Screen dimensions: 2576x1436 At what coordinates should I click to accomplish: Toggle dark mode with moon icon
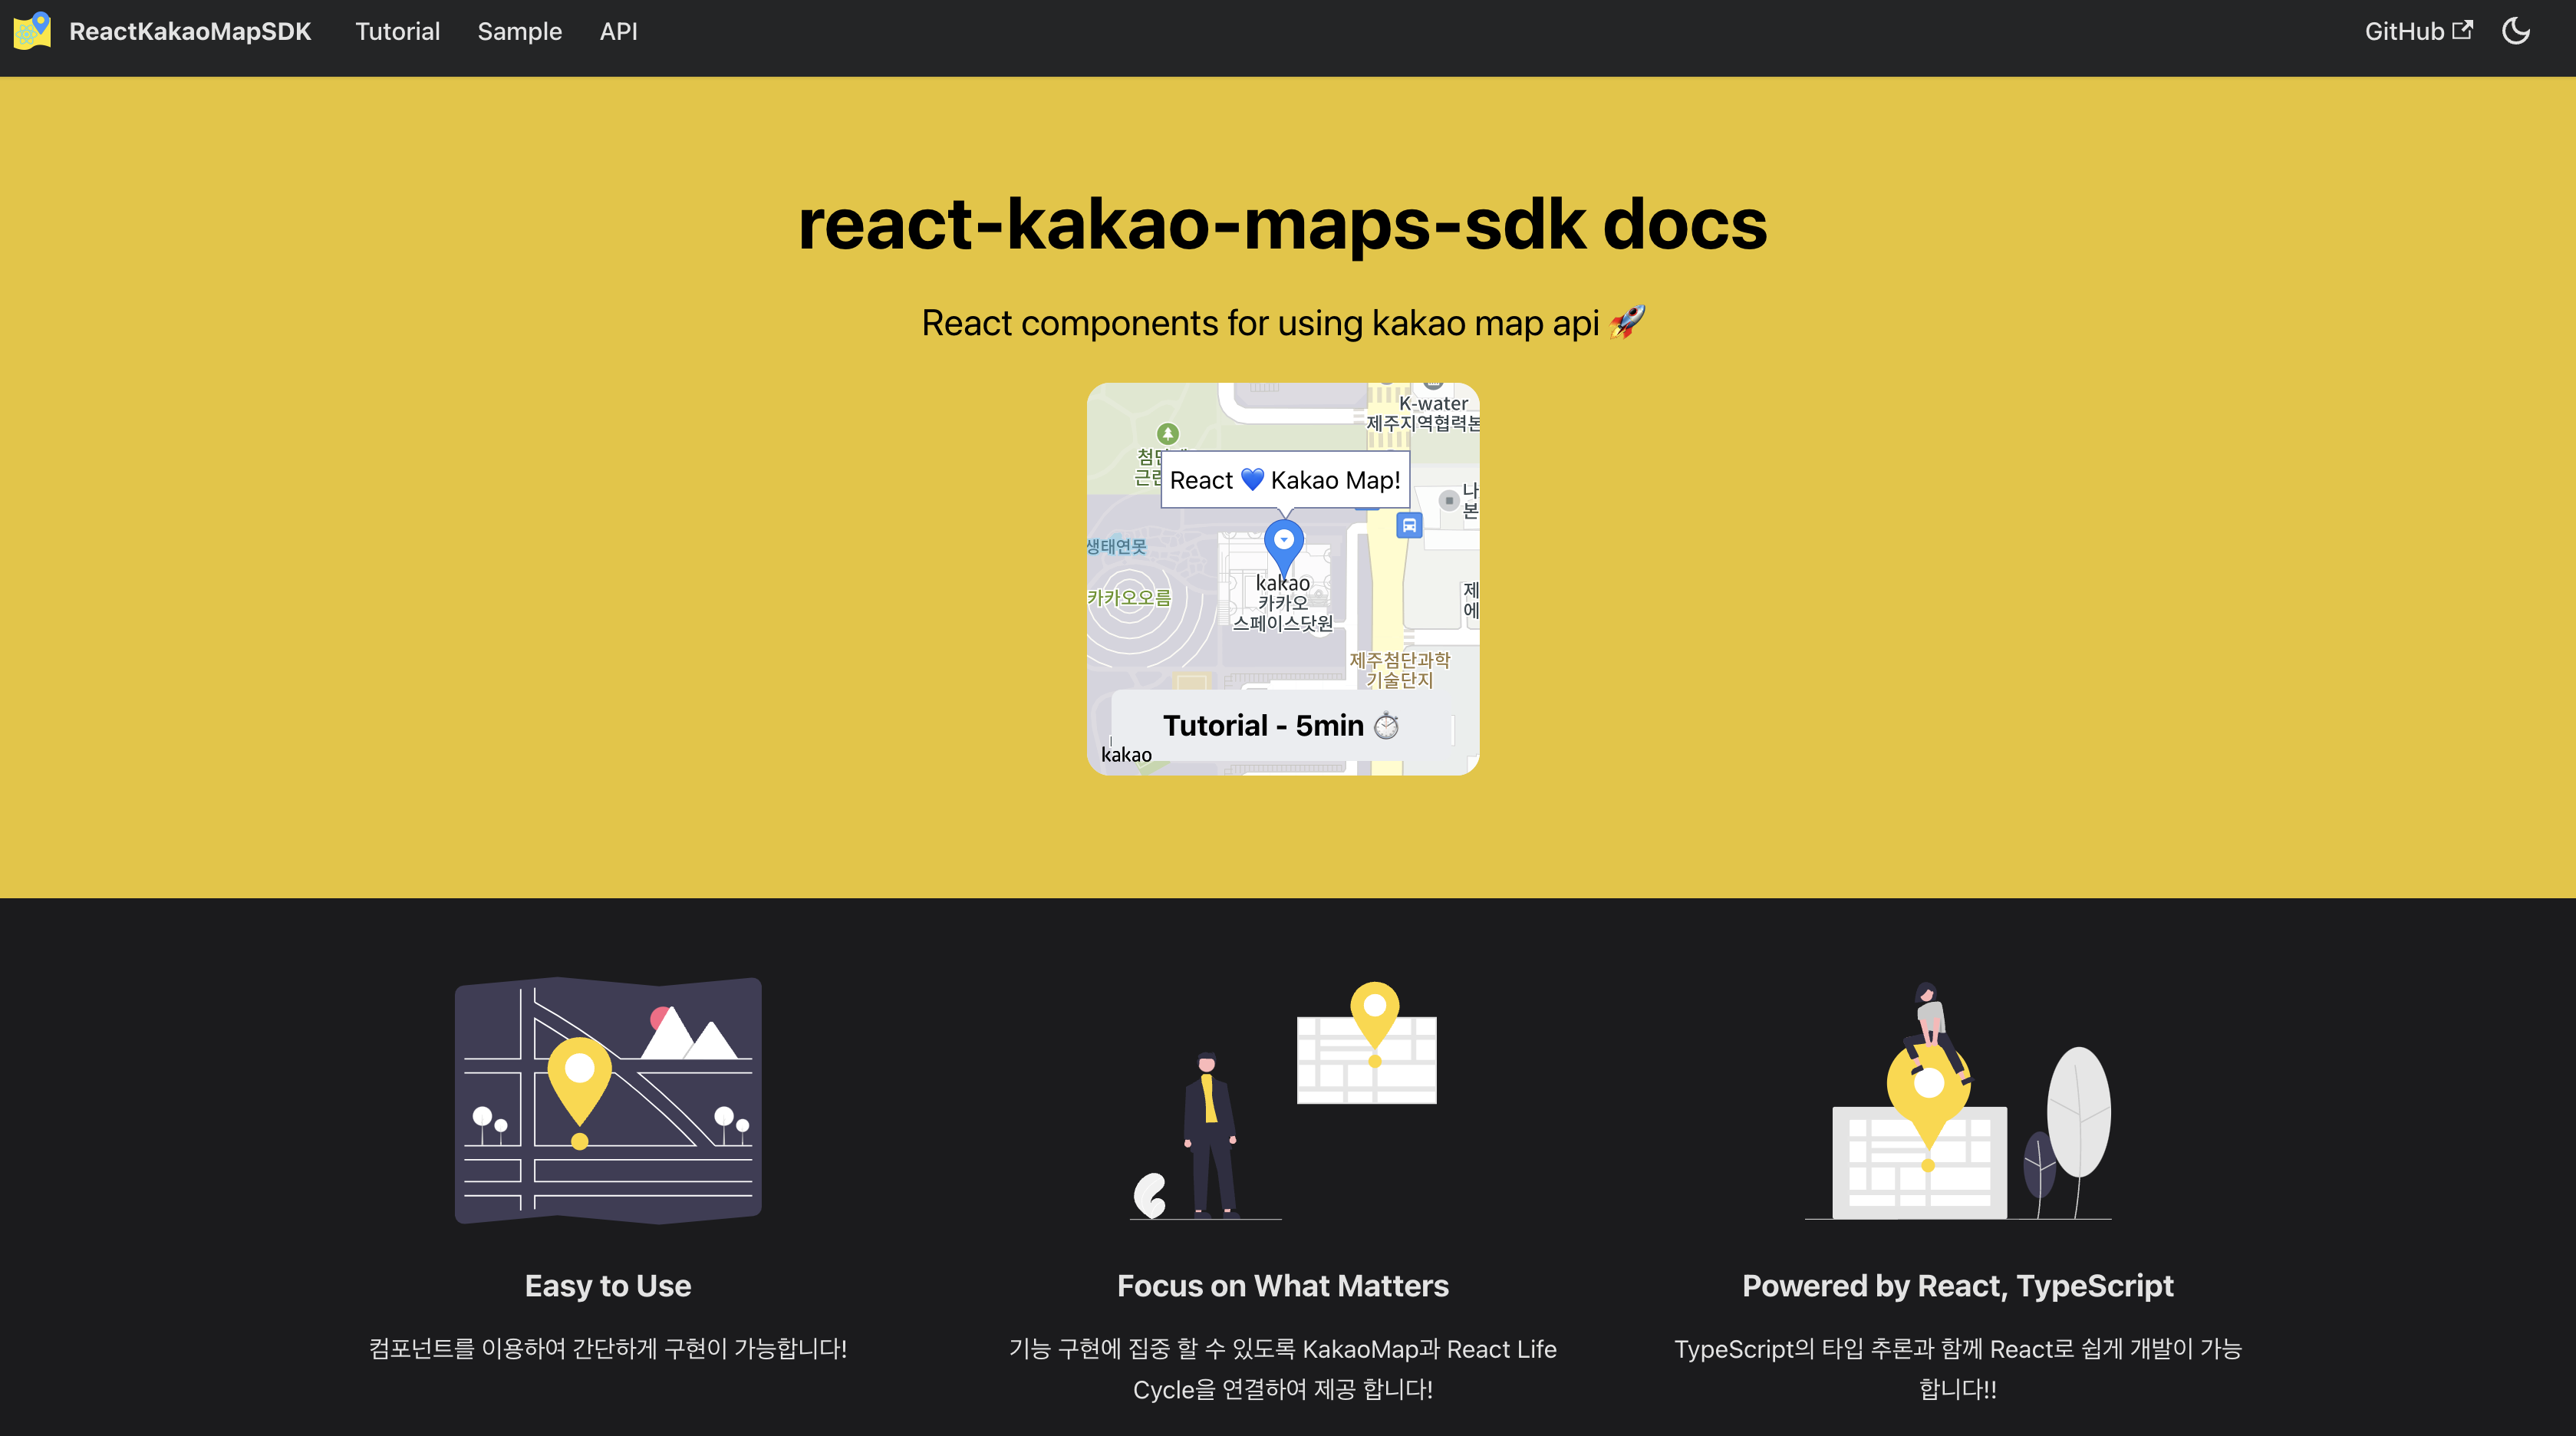(x=2515, y=31)
